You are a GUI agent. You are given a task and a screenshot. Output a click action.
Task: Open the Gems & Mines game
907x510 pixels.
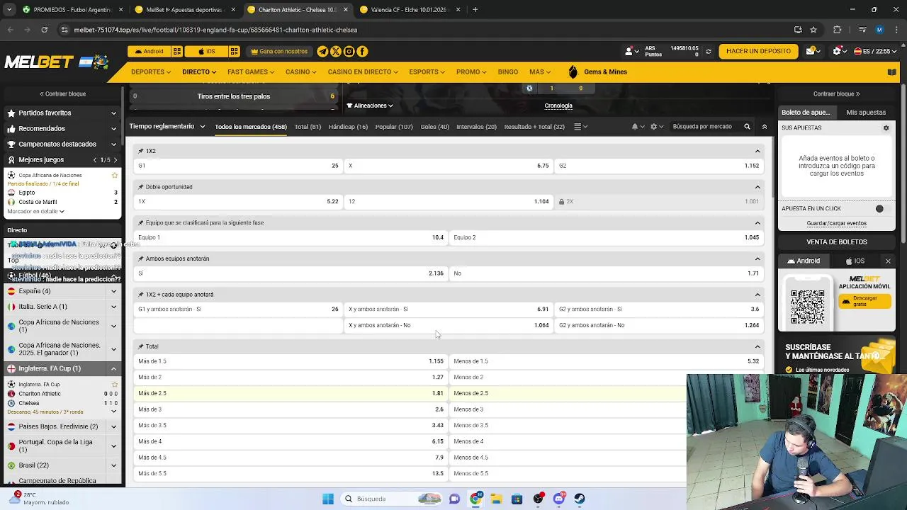(x=598, y=72)
